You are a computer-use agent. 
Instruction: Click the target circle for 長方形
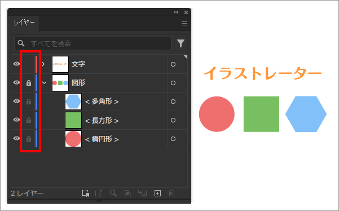173,120
